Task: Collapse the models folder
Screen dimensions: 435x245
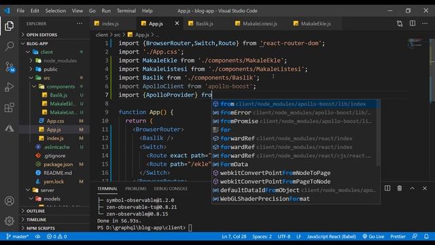Action: coord(54,199)
